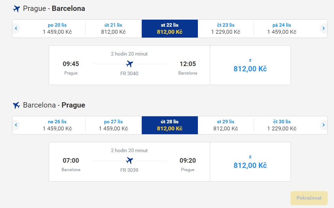This screenshot has width=334, height=208.
Task: Show earlier return dates with left chevron
Action: 16,125
